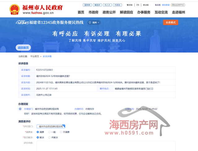
Task: Select the 未解决 radio option
Action: 49,137
